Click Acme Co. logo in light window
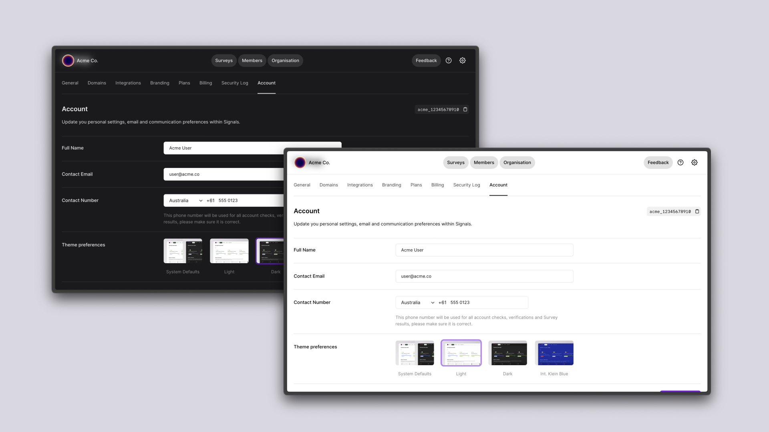 (x=300, y=162)
